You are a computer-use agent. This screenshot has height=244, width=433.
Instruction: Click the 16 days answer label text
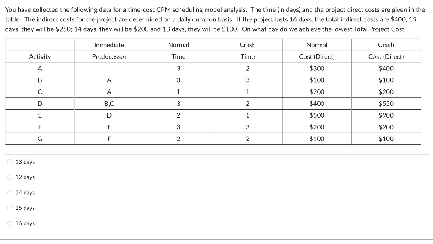[26, 223]
